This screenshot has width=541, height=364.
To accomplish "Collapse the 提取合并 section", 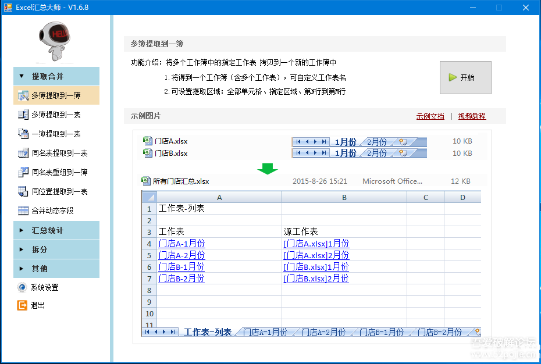I will 56,76.
